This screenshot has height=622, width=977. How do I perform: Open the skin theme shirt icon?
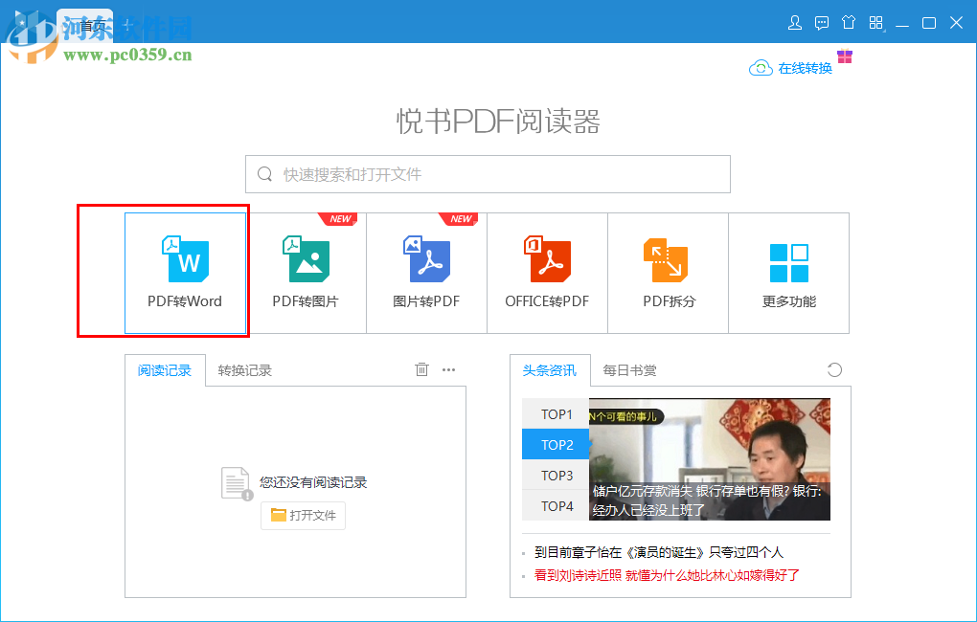click(849, 23)
